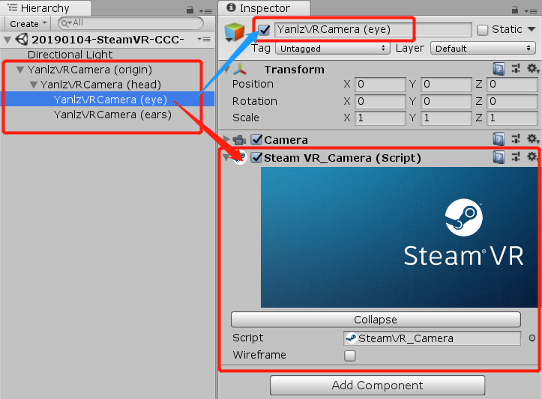Click the Position Y field
This screenshot has width=542, height=399.
pos(446,85)
